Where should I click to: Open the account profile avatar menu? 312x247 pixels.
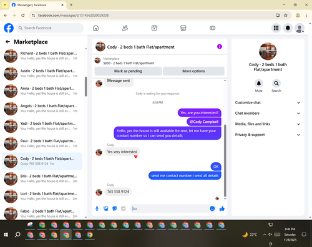[x=300, y=28]
